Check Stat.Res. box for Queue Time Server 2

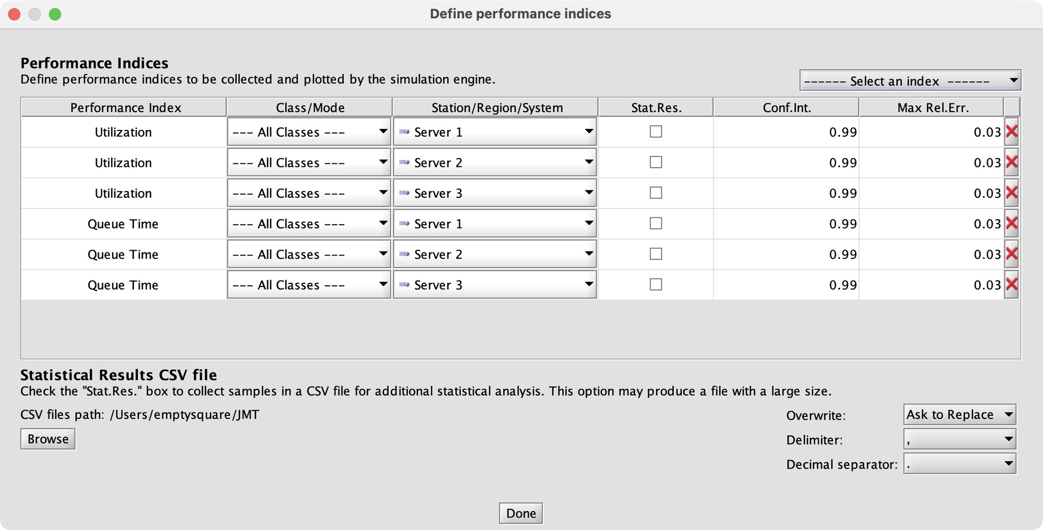tap(656, 254)
